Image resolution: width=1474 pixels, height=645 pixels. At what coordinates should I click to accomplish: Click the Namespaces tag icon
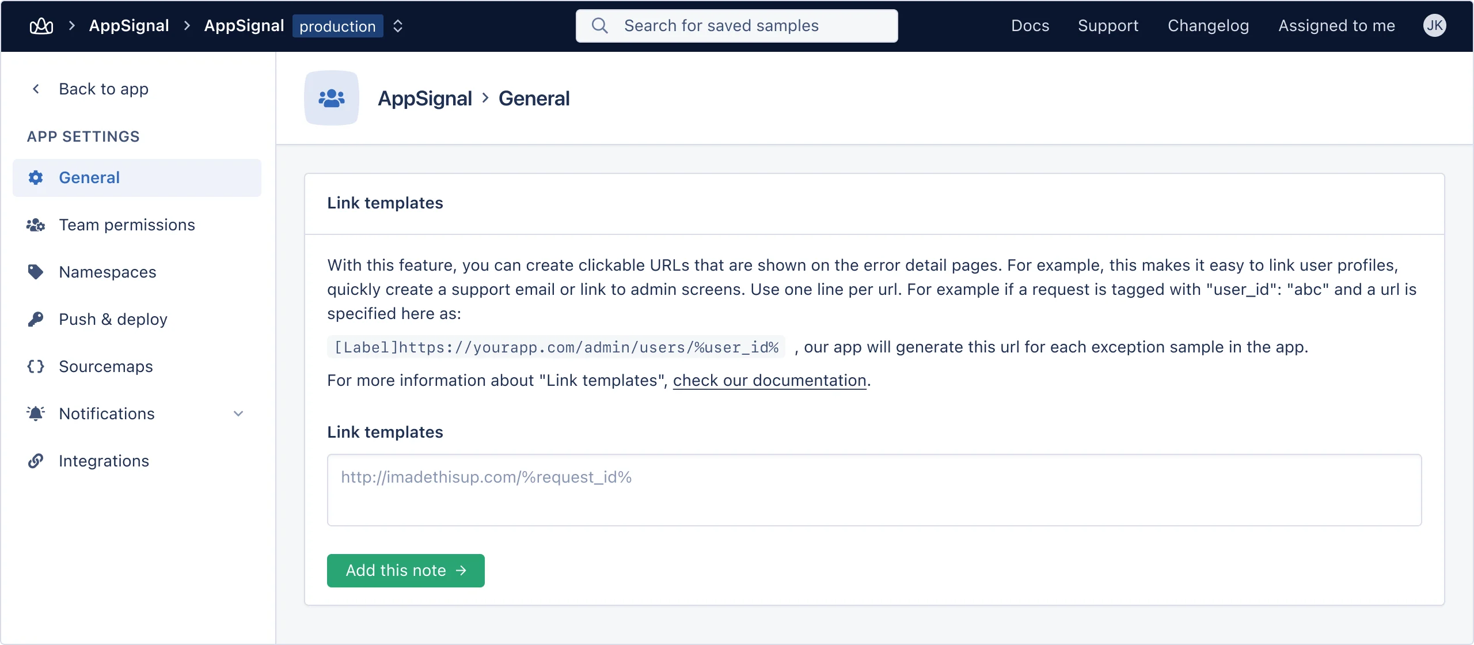pyautogui.click(x=36, y=272)
